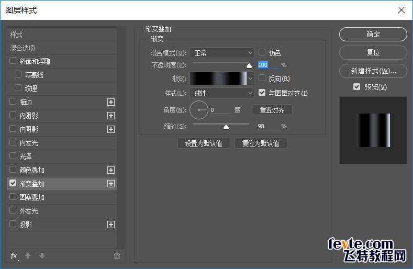Open the 混合模式 dropdown showing 正常
The height and width of the screenshot is (269, 413).
click(222, 53)
